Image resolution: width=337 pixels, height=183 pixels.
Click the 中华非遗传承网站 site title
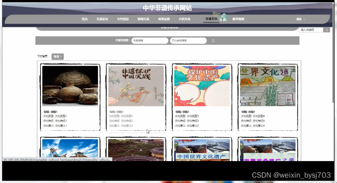click(167, 8)
